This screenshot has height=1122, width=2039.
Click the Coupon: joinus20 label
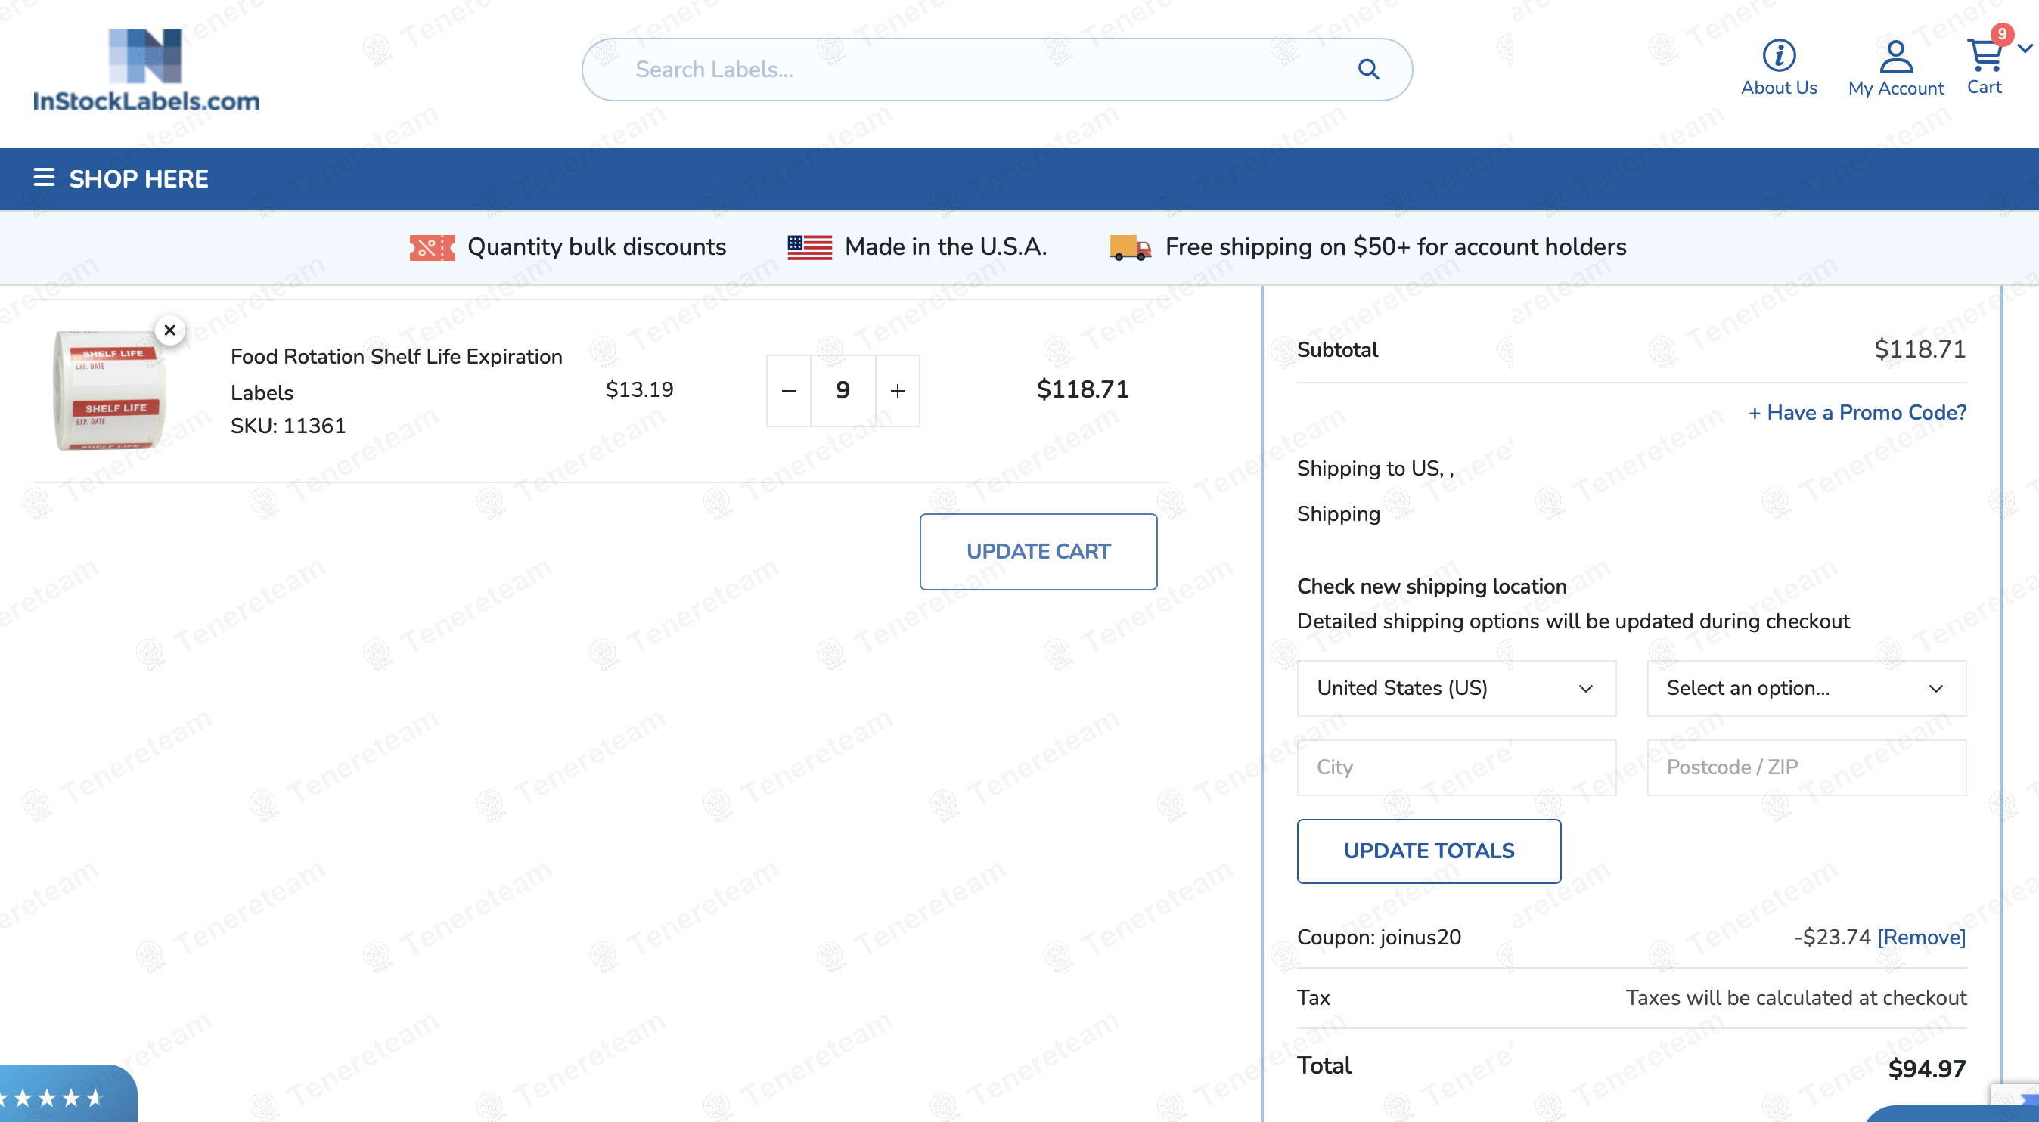tap(1379, 937)
